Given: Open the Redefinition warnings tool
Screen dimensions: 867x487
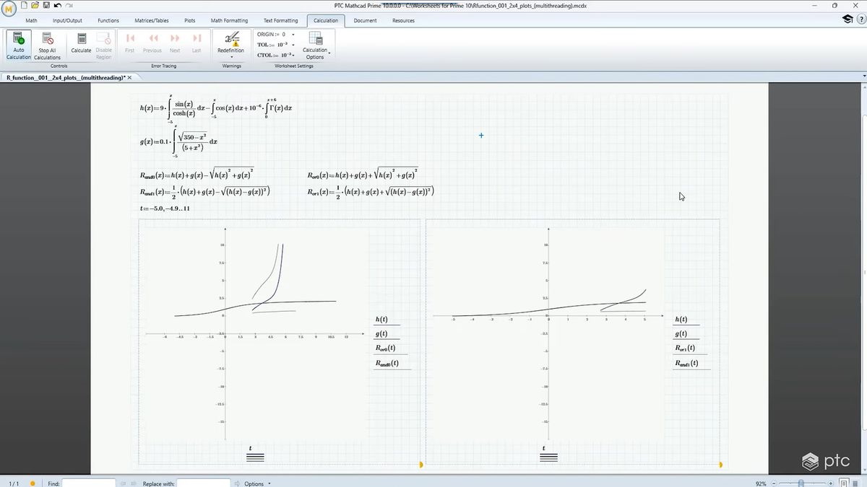Looking at the screenshot, I should pyautogui.click(x=230, y=45).
